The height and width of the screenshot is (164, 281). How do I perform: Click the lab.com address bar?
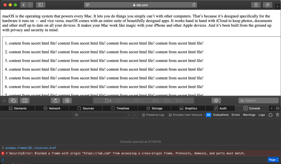141,5
